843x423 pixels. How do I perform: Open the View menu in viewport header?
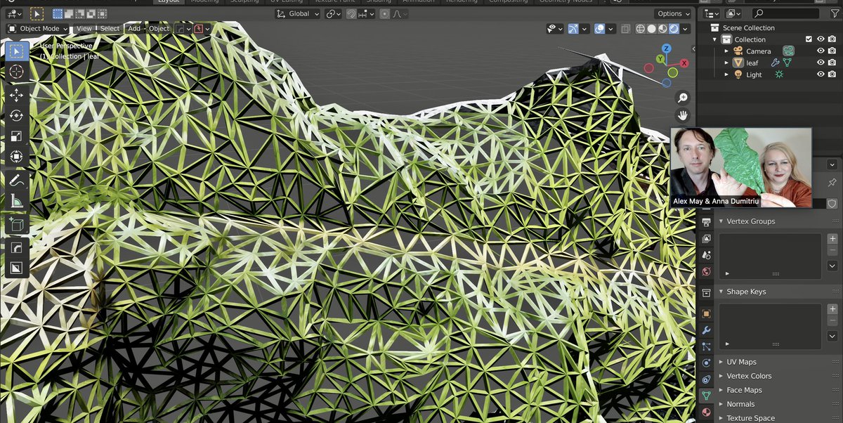[x=84, y=29]
